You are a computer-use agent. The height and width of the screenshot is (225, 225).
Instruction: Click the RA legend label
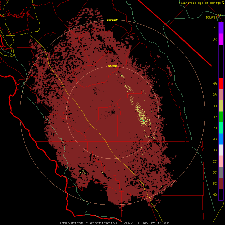click(214, 128)
